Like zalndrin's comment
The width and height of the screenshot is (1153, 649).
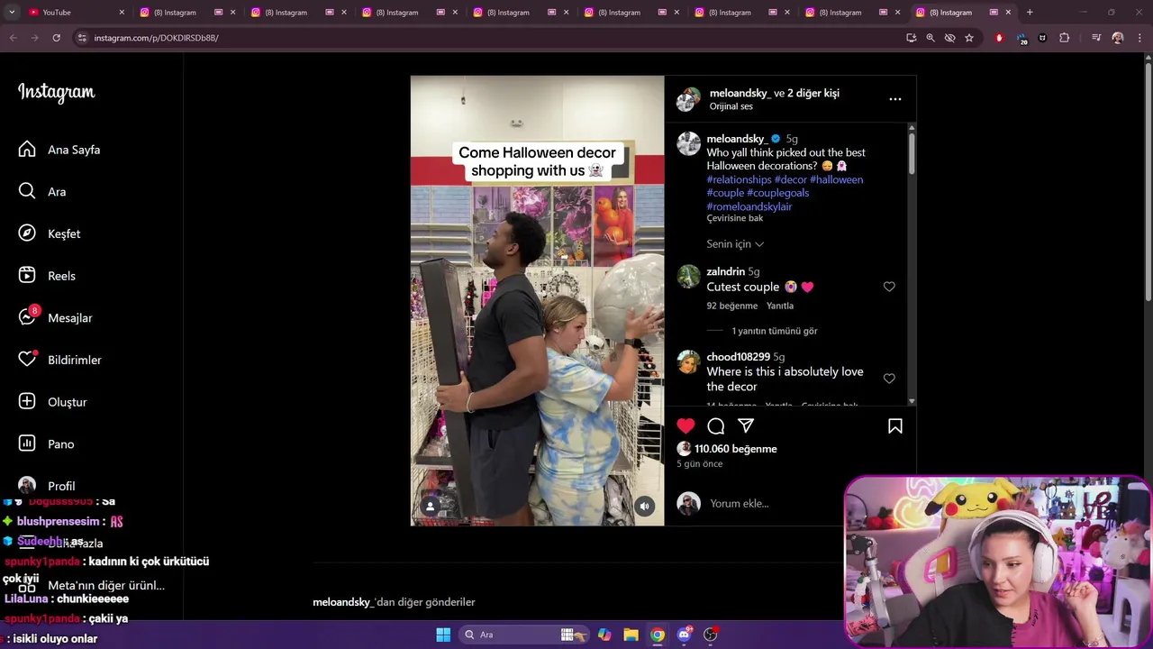[889, 287]
